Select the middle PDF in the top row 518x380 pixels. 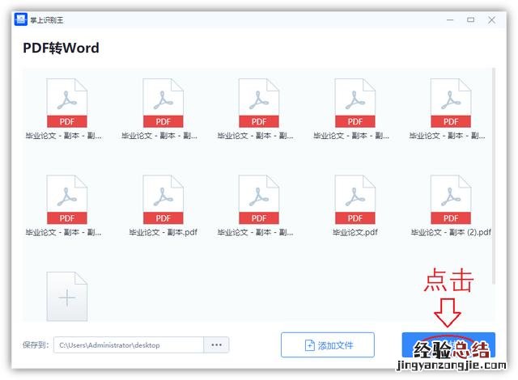click(x=259, y=103)
